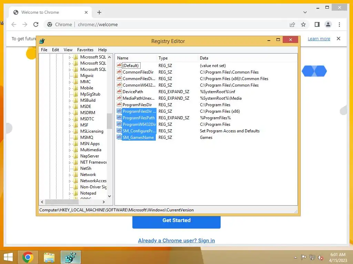The width and height of the screenshot is (353, 264).
Task: Expand the Network tree node
Action: coord(70,175)
